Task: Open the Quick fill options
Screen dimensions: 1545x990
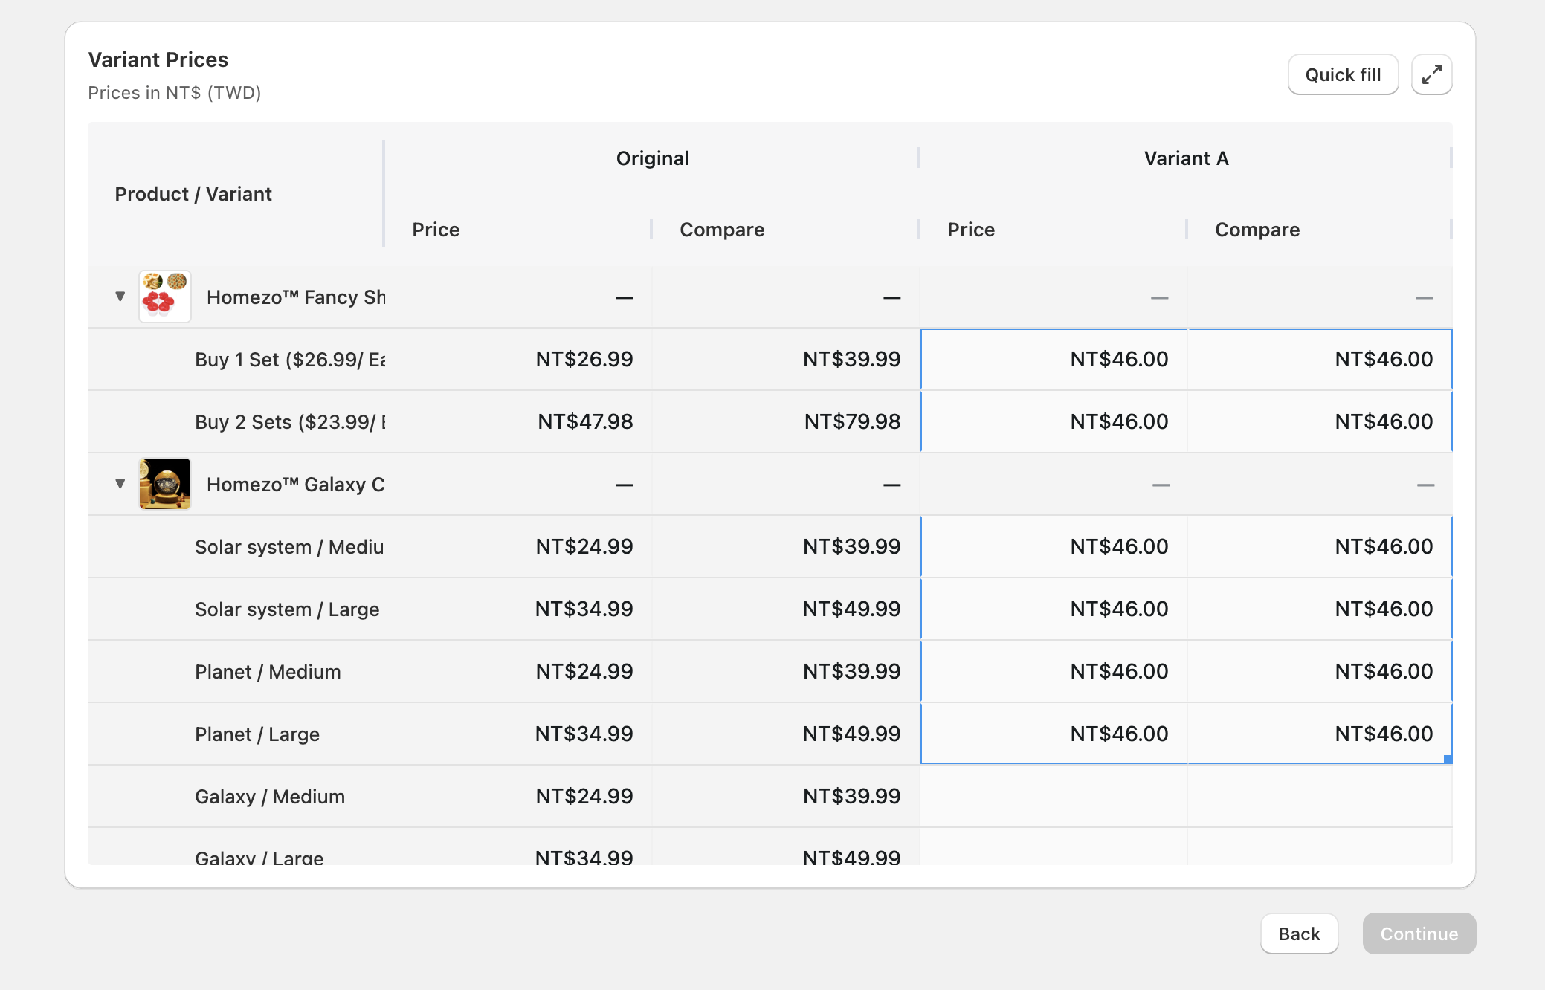Action: [x=1343, y=74]
